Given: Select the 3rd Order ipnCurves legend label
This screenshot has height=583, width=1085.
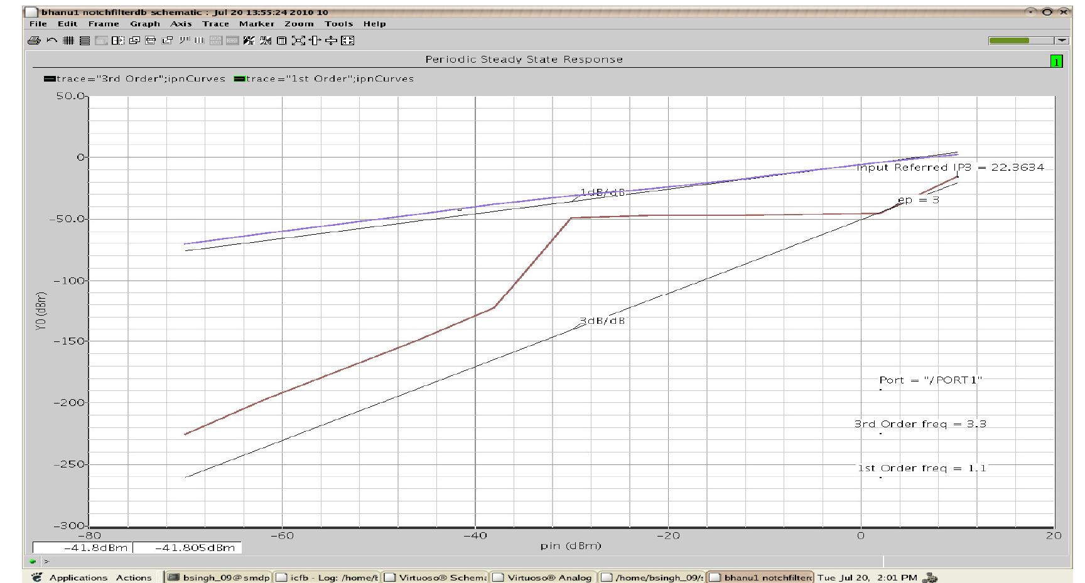Looking at the screenshot, I should tap(141, 79).
